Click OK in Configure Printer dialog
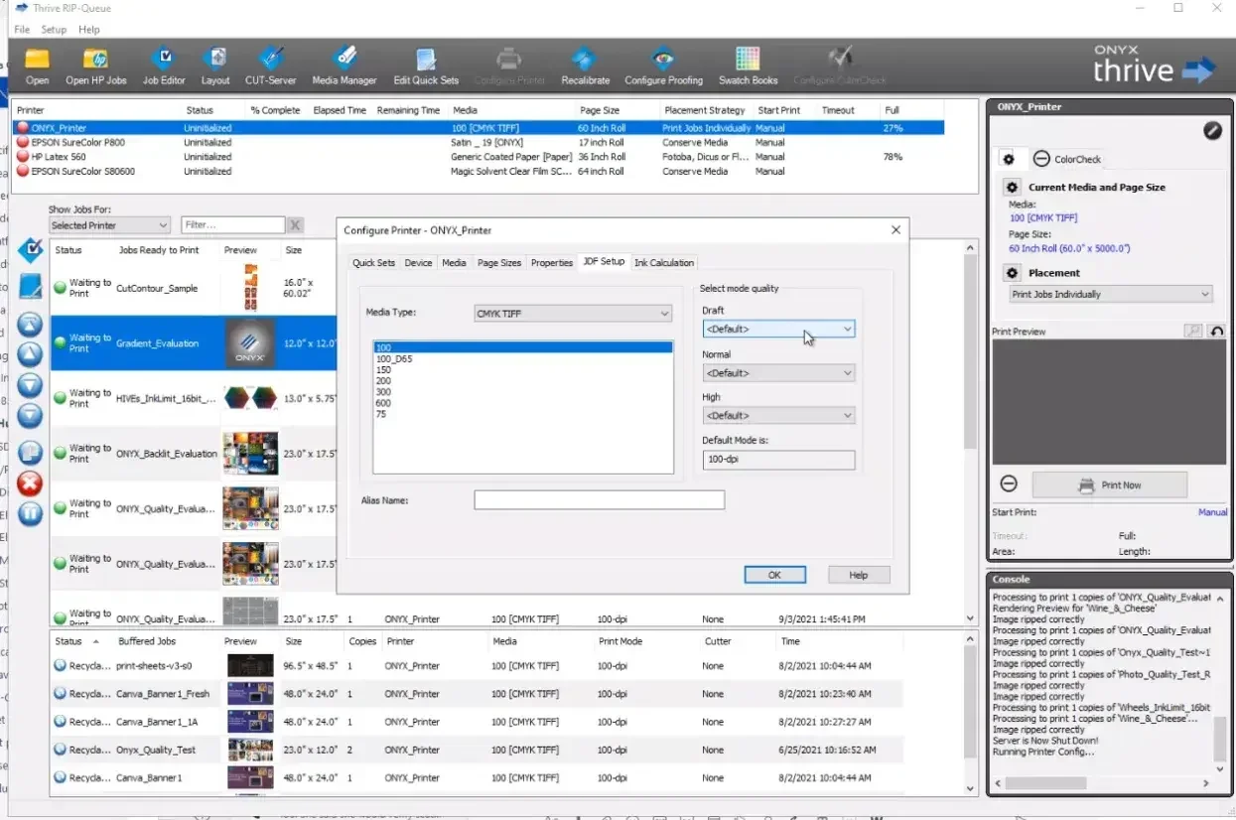Screen dimensions: 1236x820 click(774, 575)
